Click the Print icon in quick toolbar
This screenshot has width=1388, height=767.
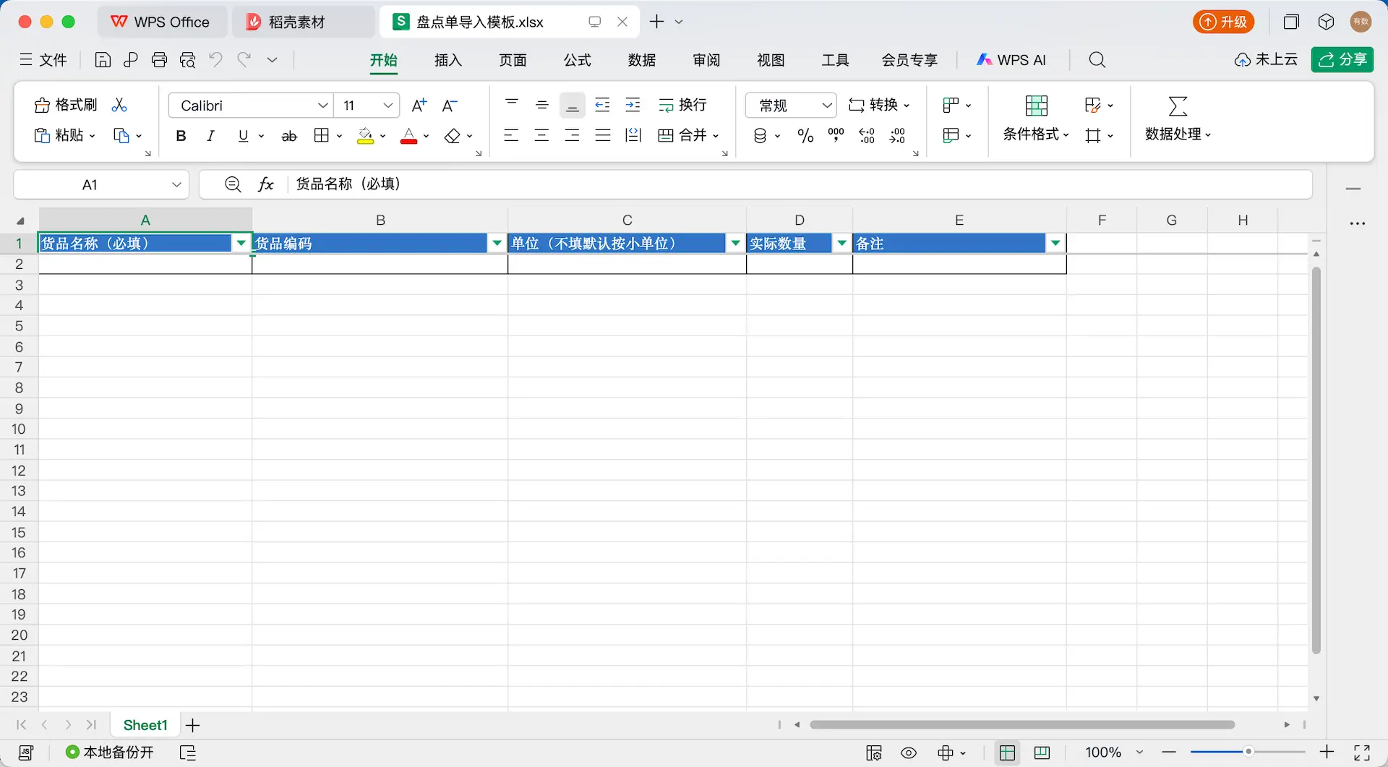(159, 60)
